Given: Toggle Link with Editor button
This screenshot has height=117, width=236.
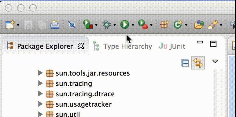Looking at the screenshot, I should 198,63.
